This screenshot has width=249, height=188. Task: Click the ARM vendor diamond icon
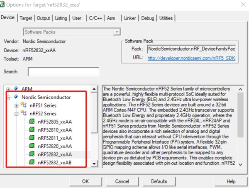16,88
